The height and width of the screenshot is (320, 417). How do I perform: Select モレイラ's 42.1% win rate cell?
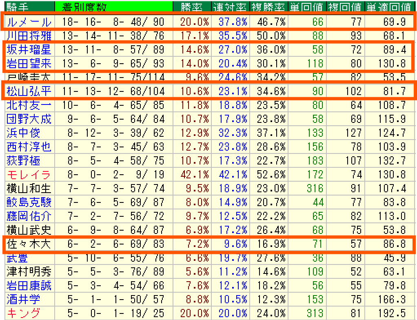[x=195, y=175]
